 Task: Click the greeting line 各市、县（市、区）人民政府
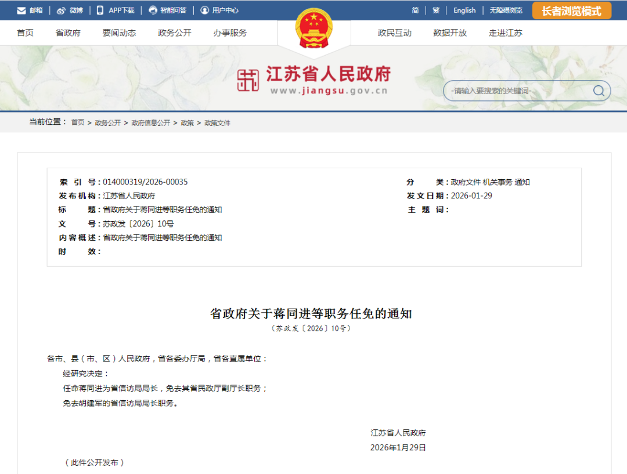coord(157,359)
